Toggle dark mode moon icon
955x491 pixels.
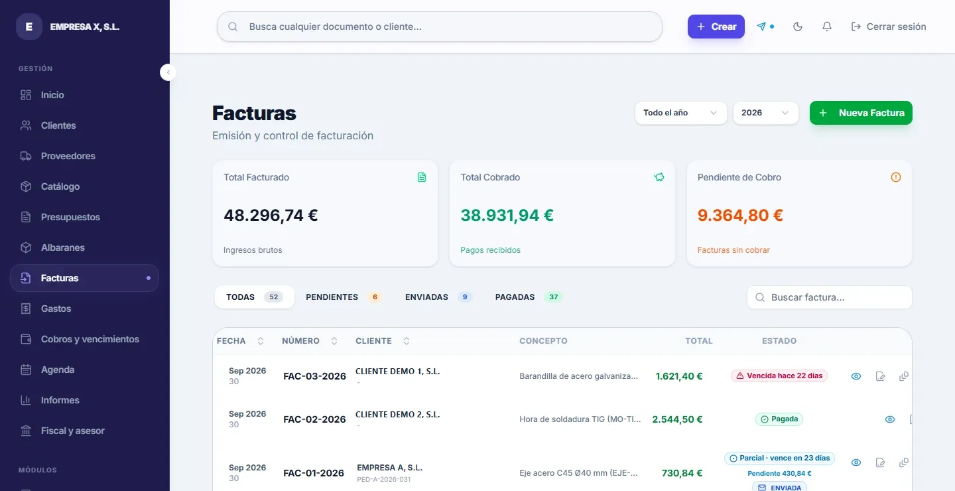tap(798, 27)
